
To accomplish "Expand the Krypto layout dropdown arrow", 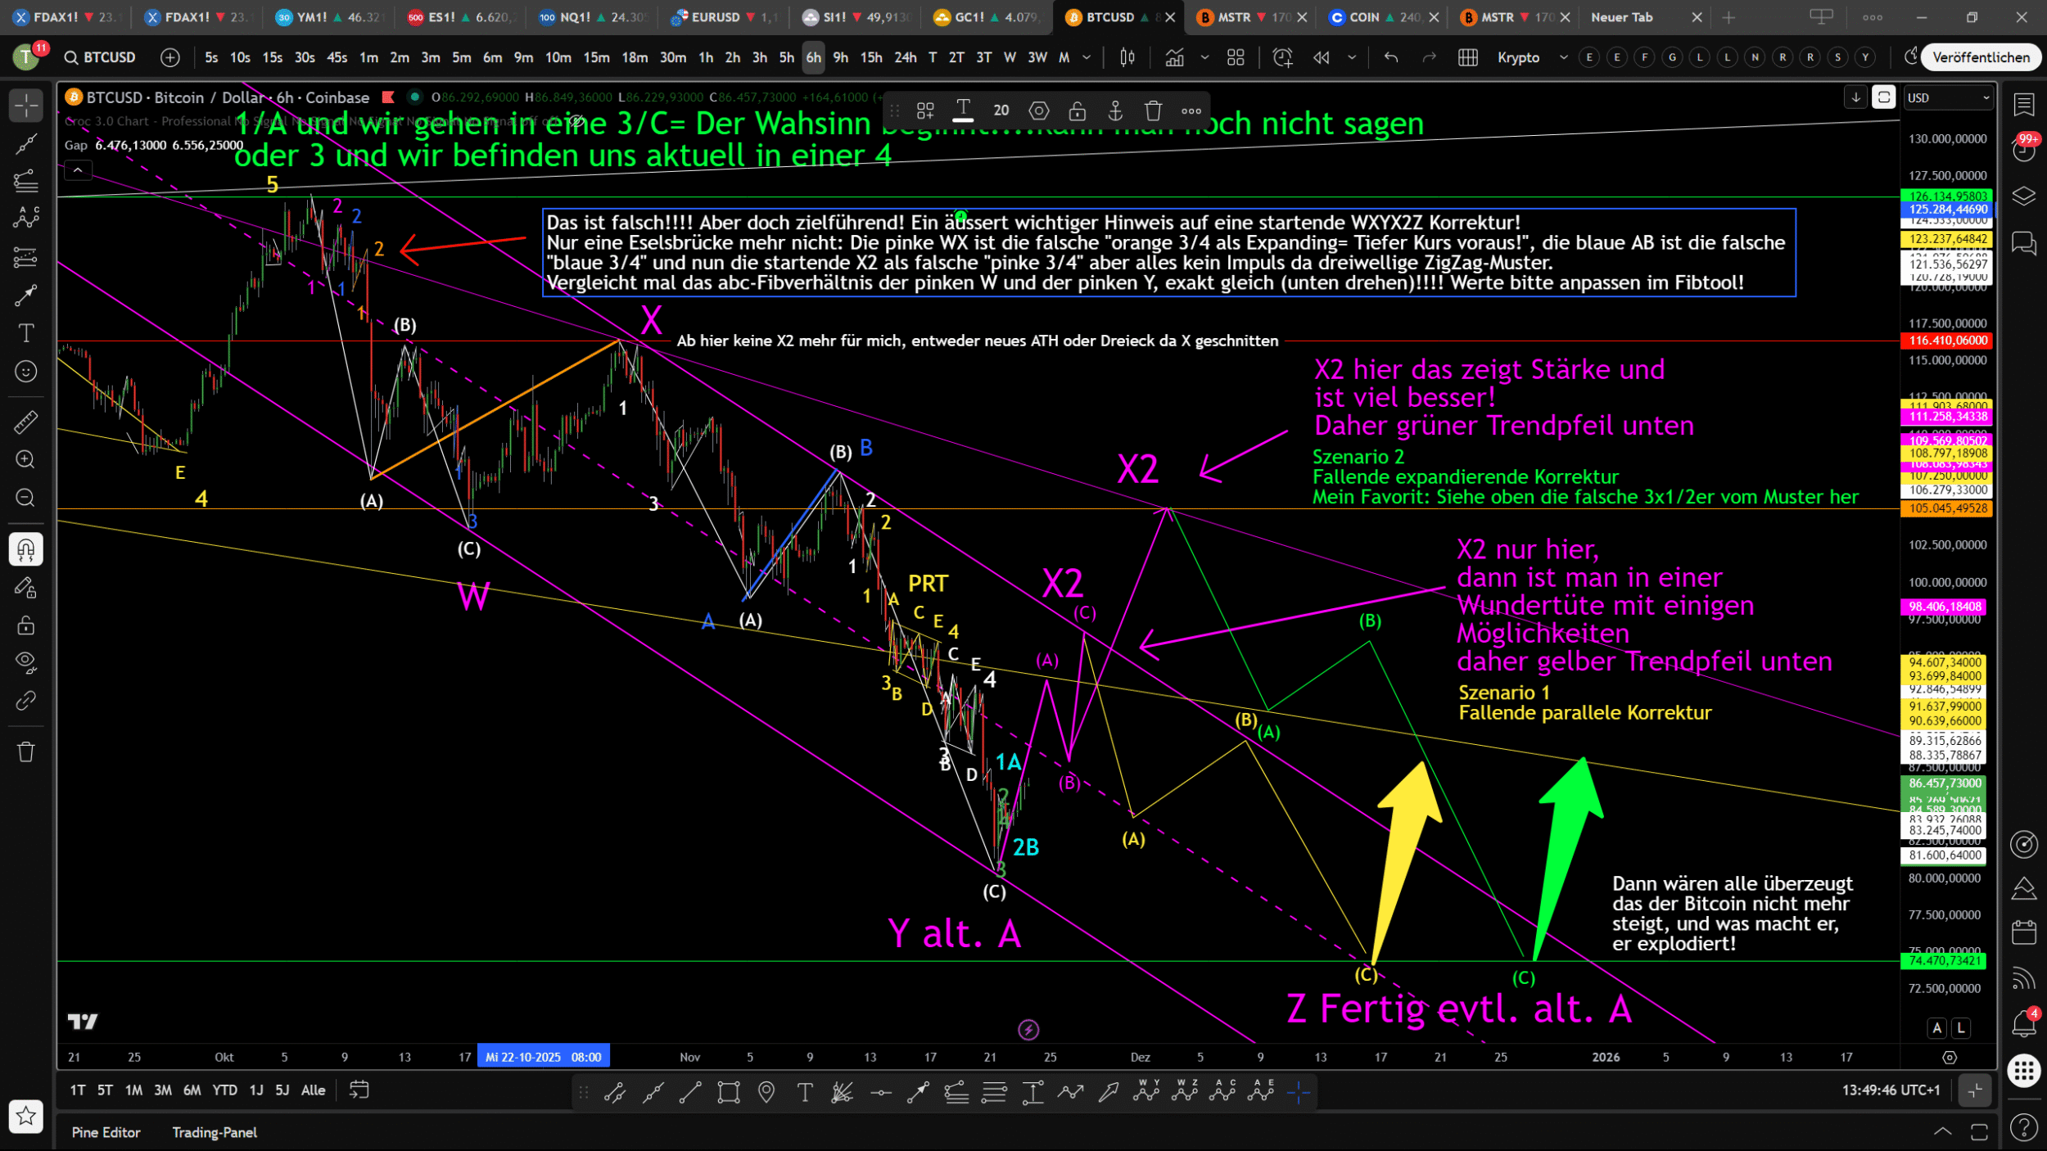I will (x=1563, y=57).
